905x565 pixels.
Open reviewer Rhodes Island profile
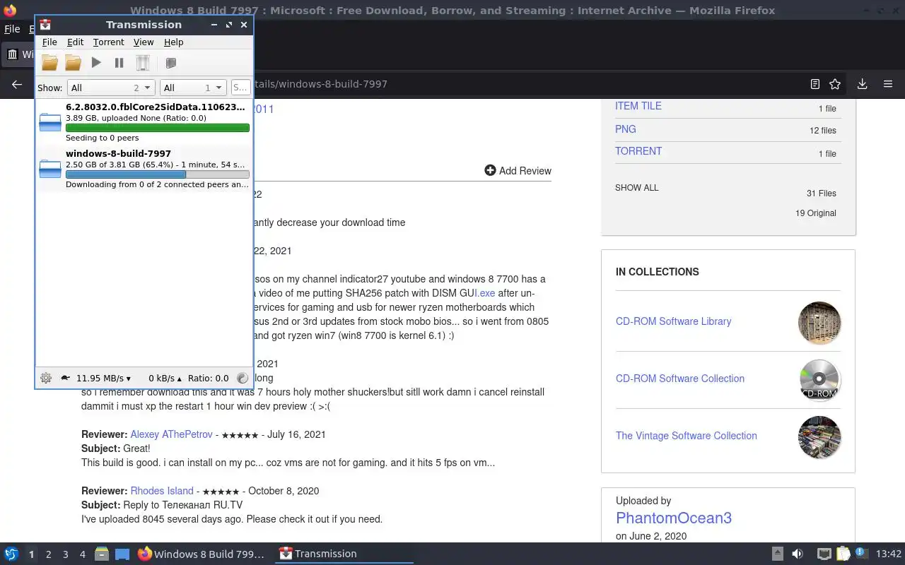[x=162, y=491]
